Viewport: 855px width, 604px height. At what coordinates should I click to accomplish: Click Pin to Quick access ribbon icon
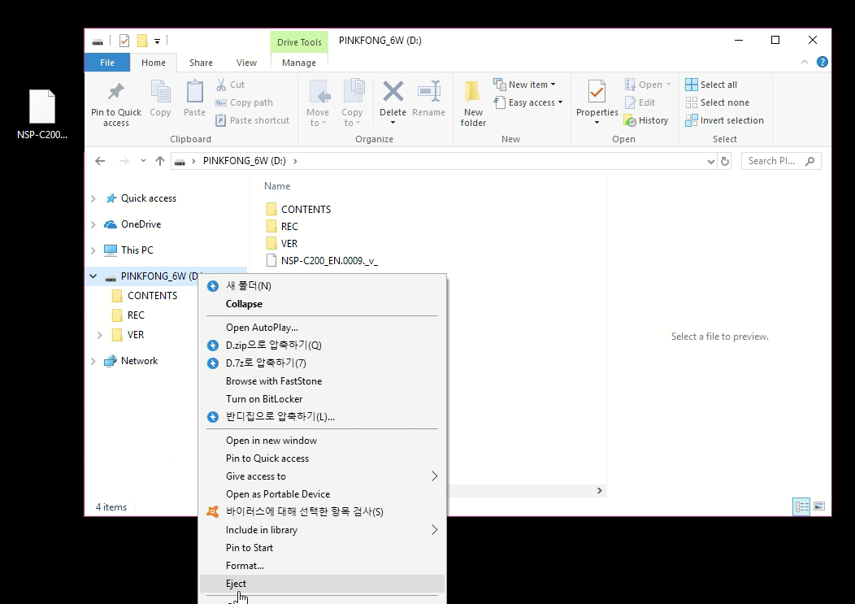pyautogui.click(x=115, y=104)
